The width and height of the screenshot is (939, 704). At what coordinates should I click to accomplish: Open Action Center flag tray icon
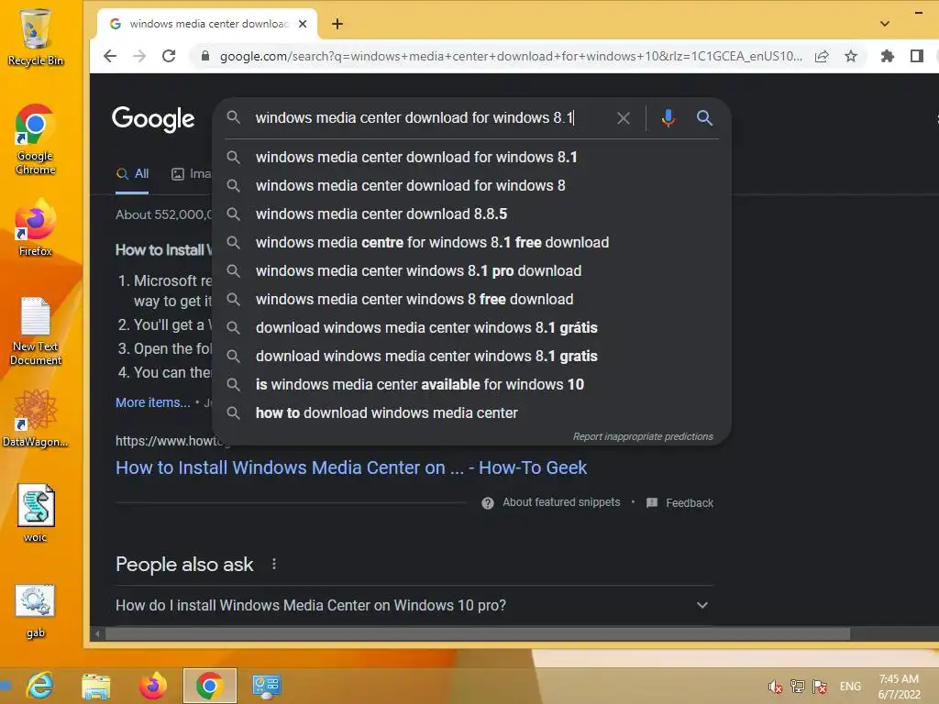[820, 687]
